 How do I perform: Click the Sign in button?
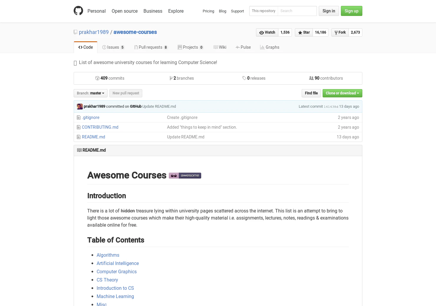click(x=329, y=11)
